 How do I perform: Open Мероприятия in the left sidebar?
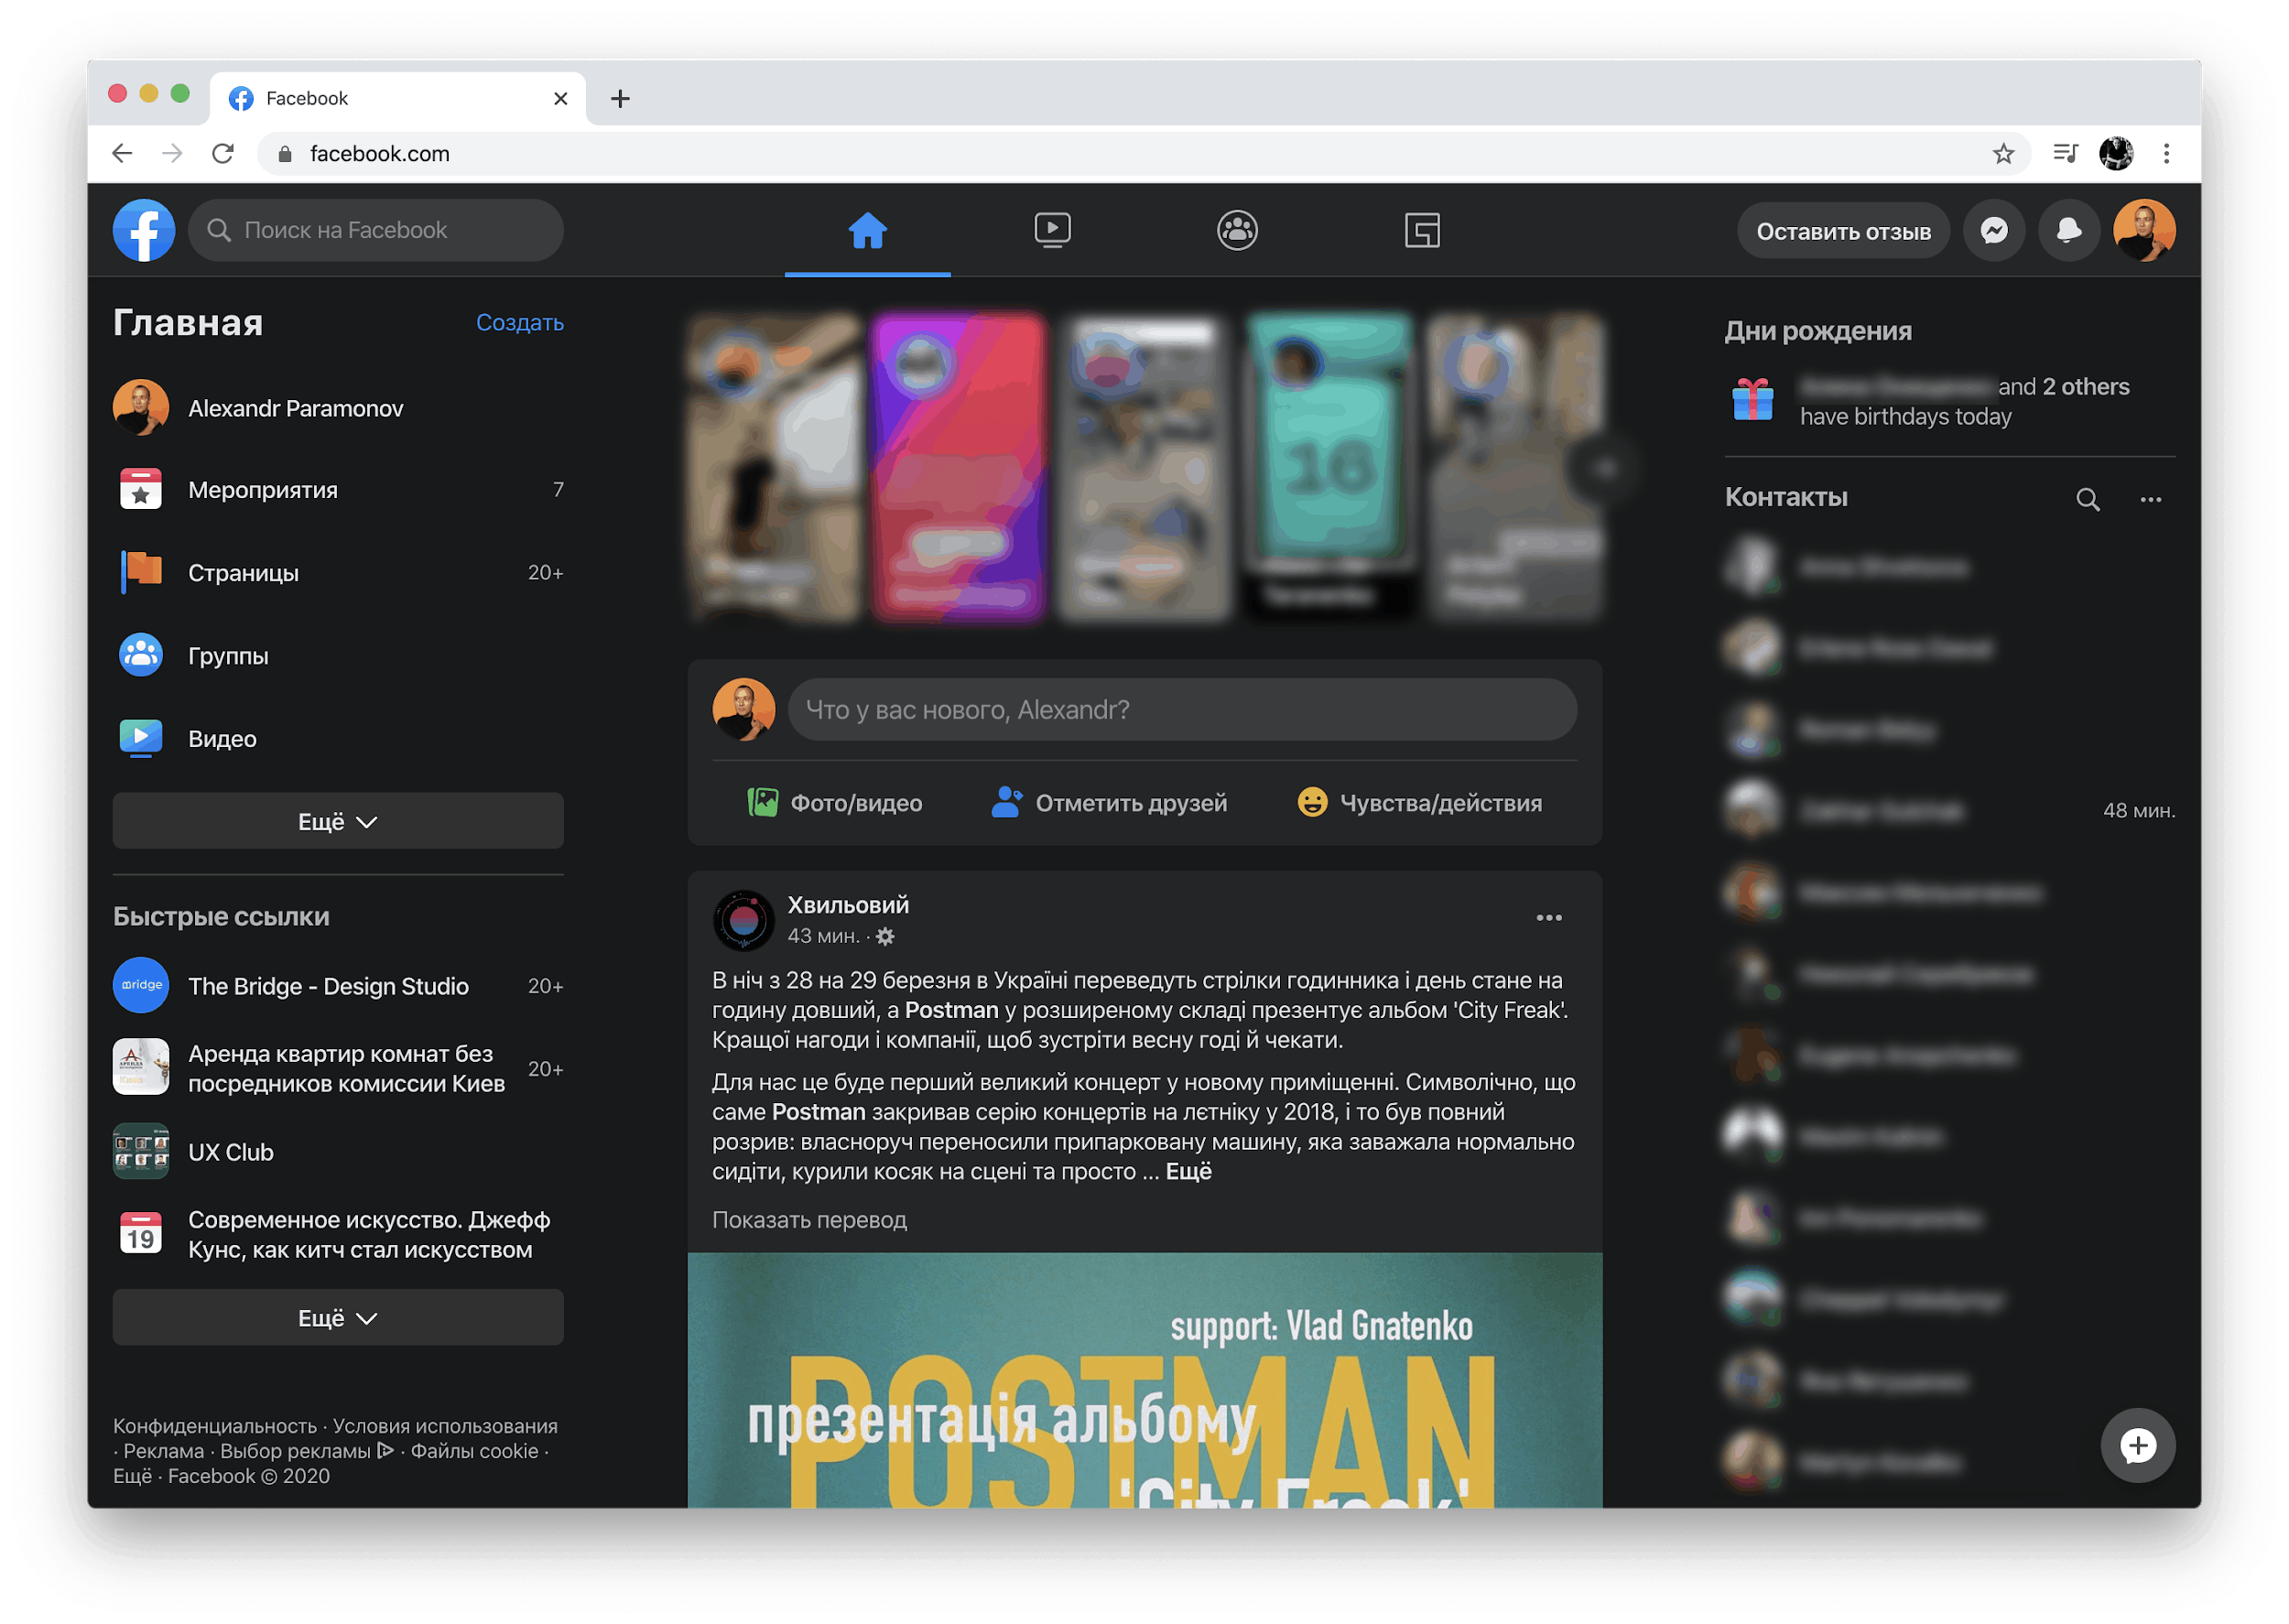(338, 490)
